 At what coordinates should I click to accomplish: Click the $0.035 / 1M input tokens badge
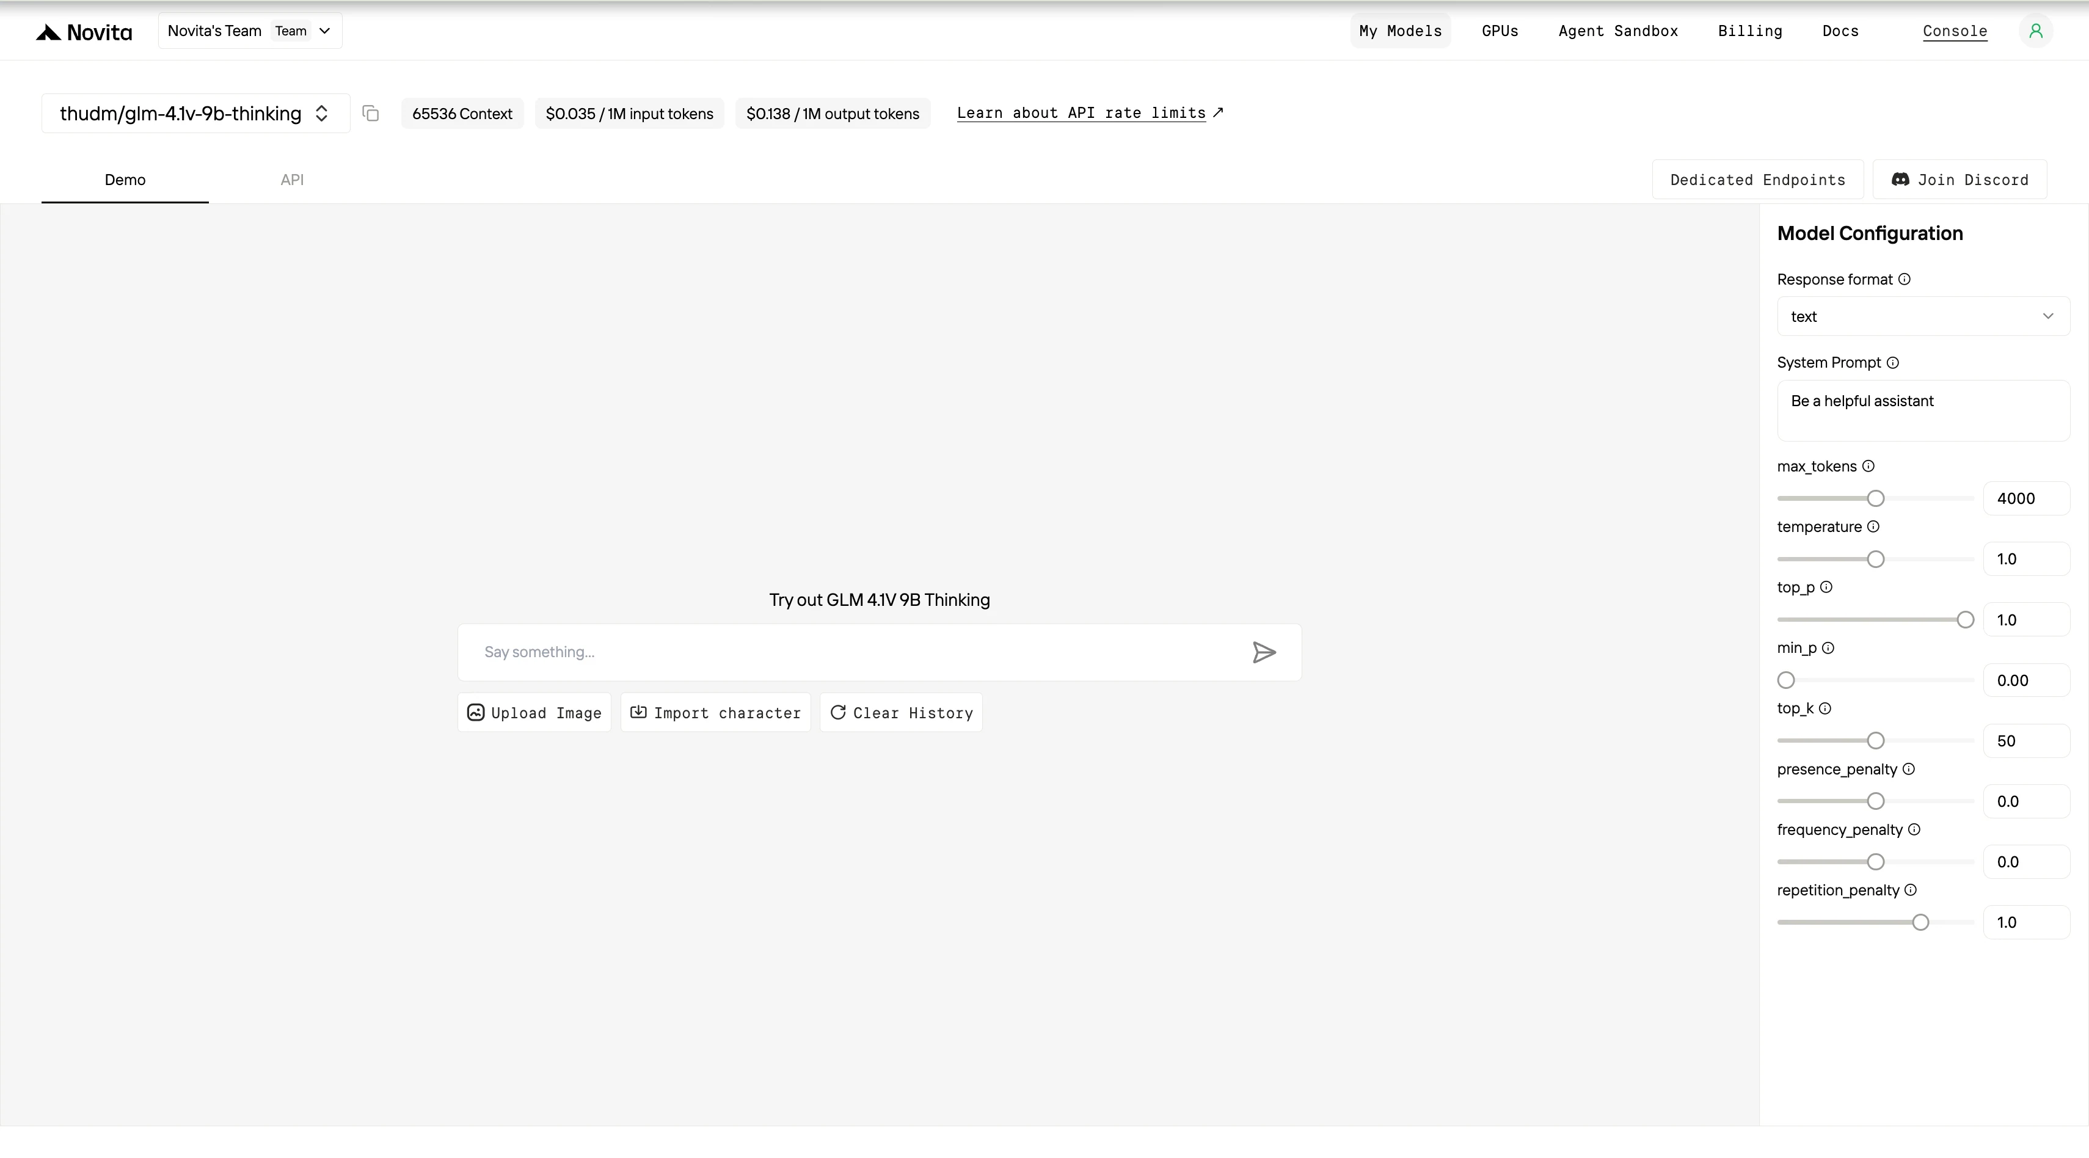coord(629,114)
